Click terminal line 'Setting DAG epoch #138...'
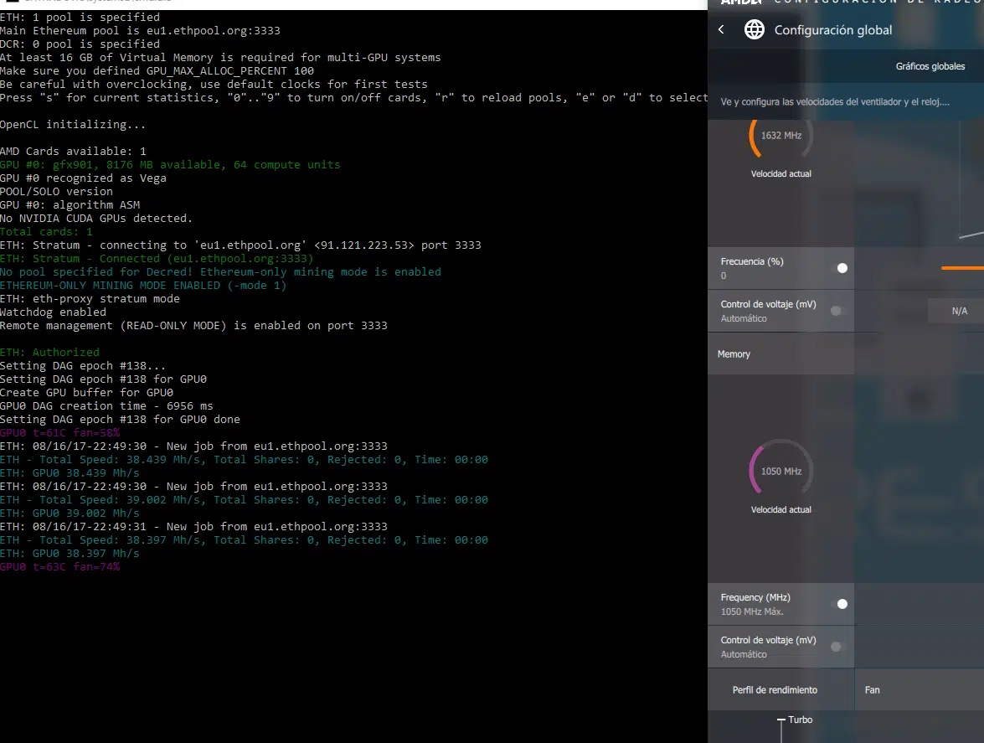Viewport: 984px width, 743px height. coord(83,366)
